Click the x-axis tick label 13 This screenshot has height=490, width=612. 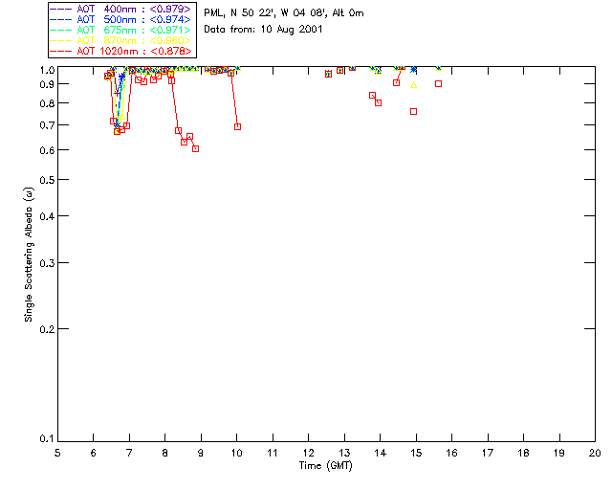coord(344,453)
